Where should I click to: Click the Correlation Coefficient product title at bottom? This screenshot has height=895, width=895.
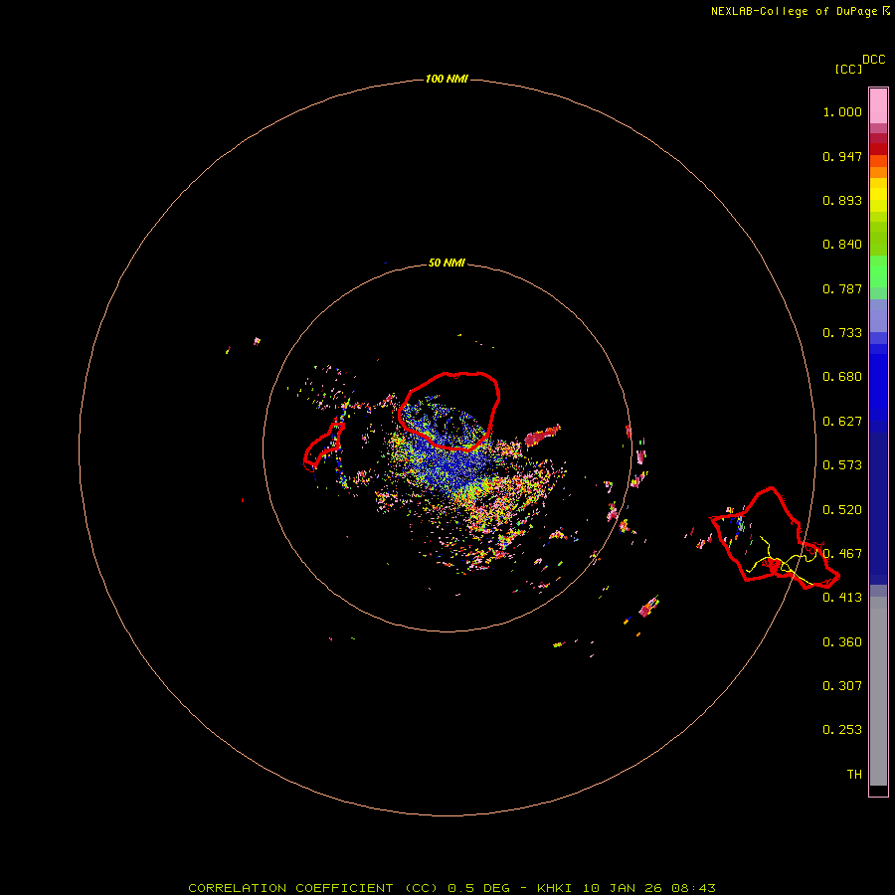pos(451,888)
